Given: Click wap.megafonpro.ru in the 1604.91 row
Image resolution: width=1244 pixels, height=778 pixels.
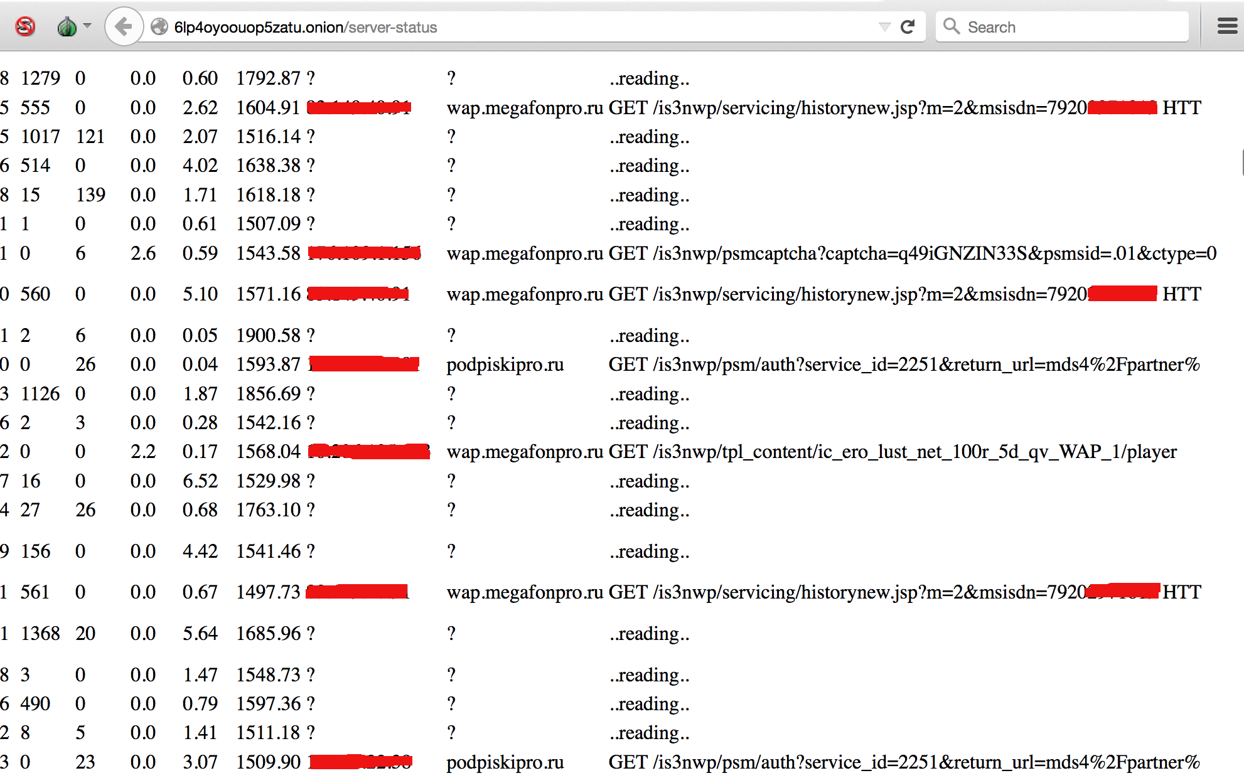Looking at the screenshot, I should (x=525, y=108).
